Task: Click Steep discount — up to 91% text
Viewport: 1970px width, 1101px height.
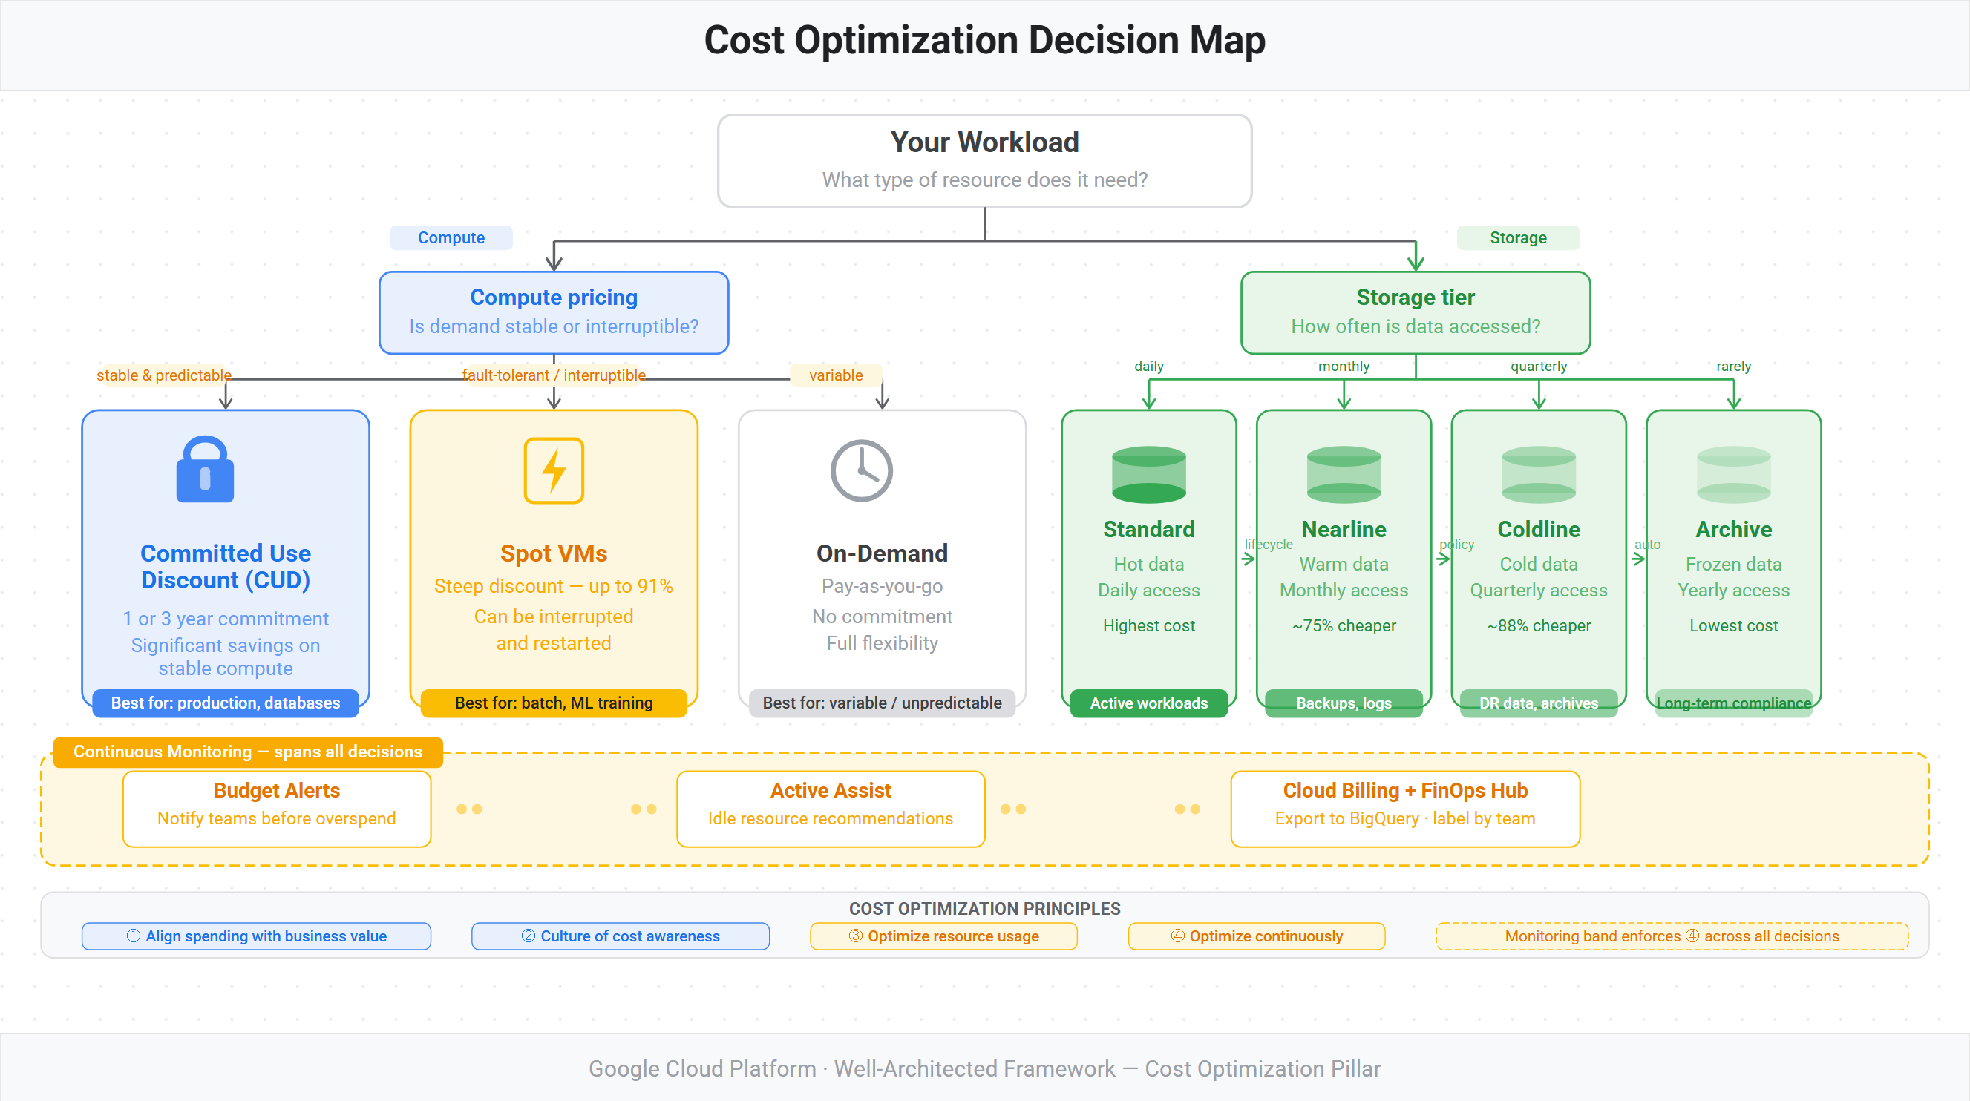Action: point(554,585)
